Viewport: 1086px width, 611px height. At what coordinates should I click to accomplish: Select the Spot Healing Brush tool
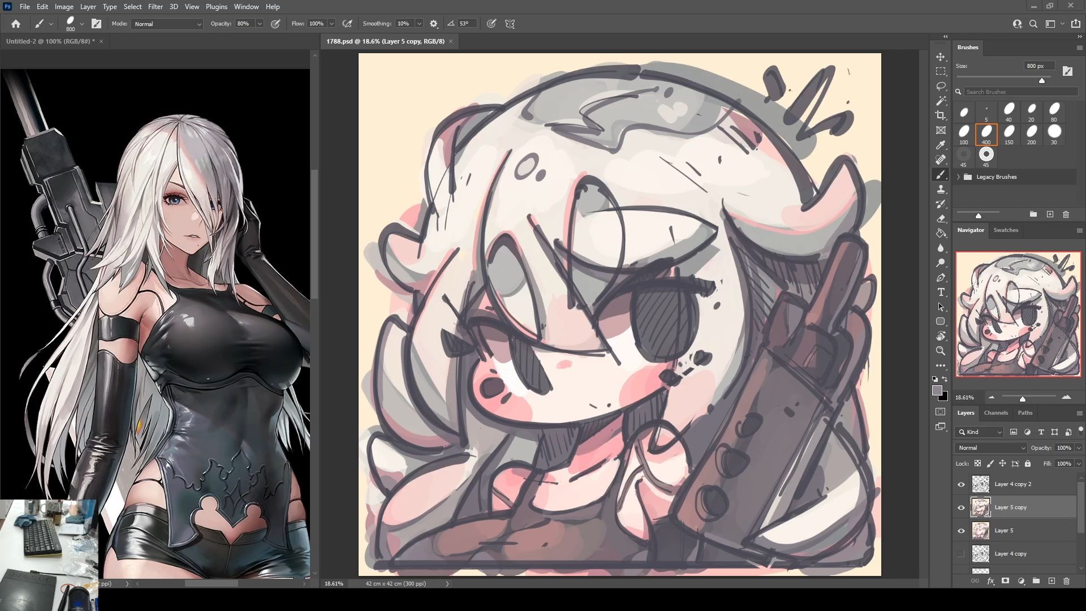point(941,160)
